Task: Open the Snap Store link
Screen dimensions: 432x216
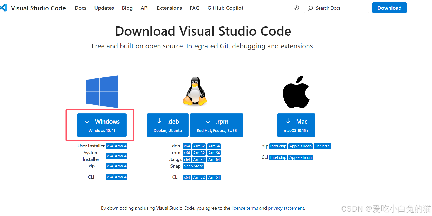Action: (x=193, y=166)
